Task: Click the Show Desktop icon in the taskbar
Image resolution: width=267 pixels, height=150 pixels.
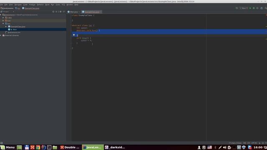Action: click(19, 147)
